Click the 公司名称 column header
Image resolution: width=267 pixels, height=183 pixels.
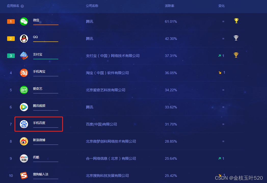[x=92, y=6]
